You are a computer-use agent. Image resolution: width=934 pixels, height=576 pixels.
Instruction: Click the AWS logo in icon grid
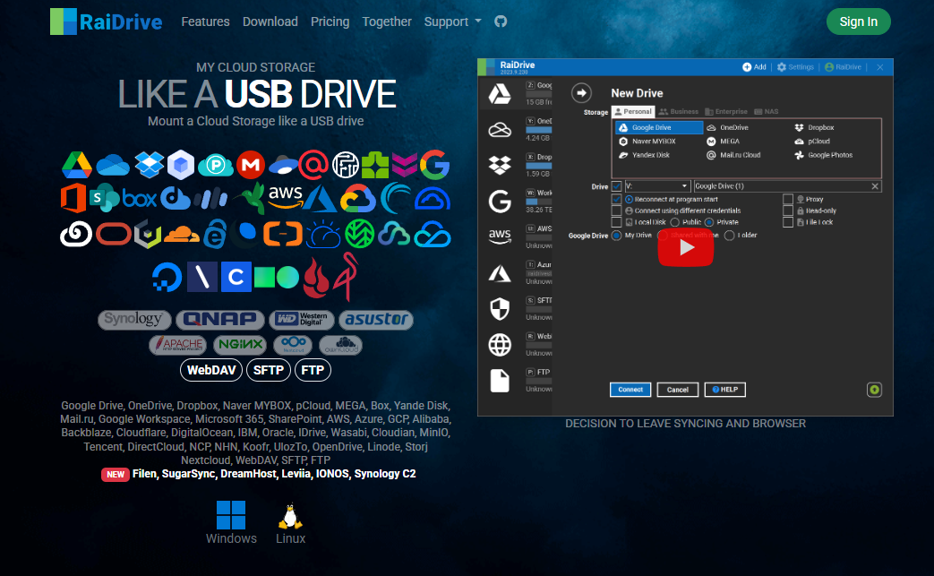(x=286, y=197)
